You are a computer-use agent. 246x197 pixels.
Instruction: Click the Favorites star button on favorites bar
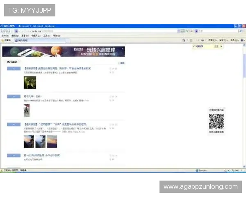pos(6,40)
